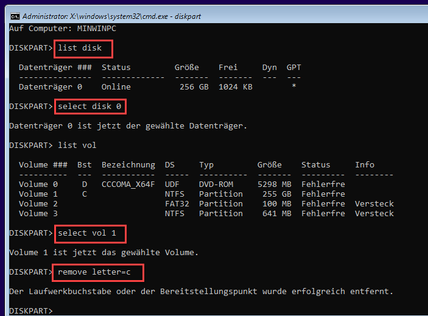Click the 'Der Laufwerkbuchstabe ... erfolgreich entfernt.' message
This screenshot has width=428, height=316.
[202, 292]
